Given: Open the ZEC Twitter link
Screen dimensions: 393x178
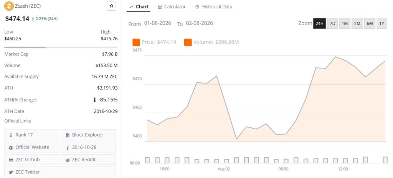Looking at the screenshot, I should [60, 172].
